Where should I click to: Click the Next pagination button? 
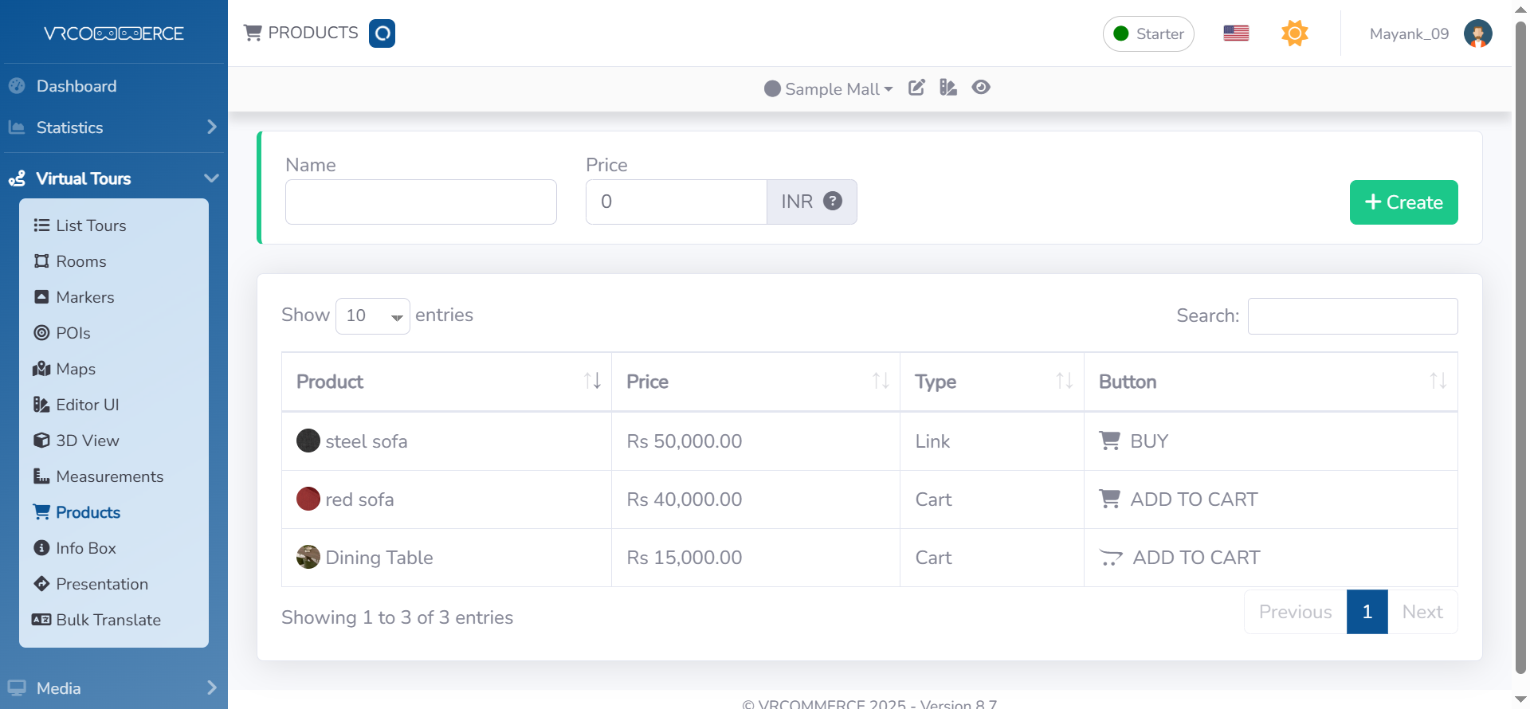tap(1422, 612)
